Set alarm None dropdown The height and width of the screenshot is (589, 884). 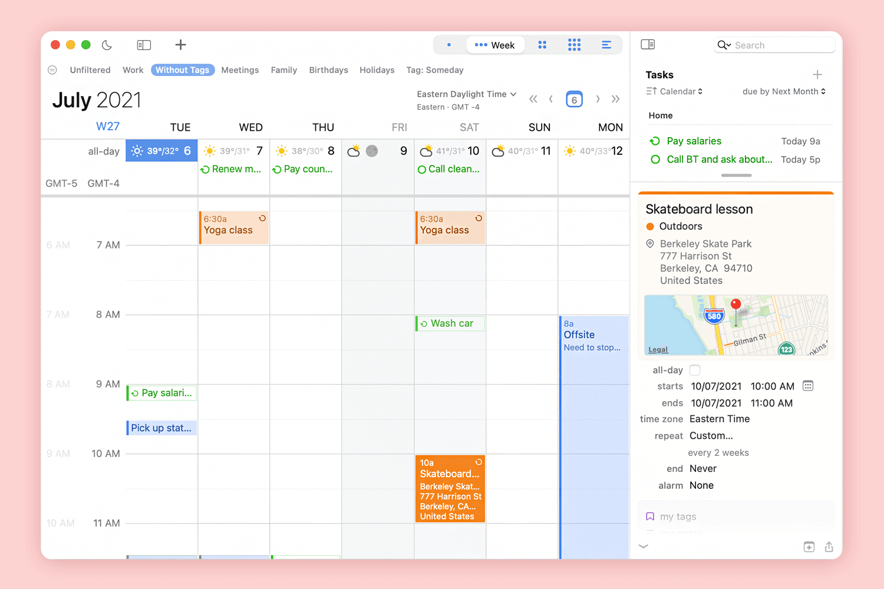tap(701, 485)
